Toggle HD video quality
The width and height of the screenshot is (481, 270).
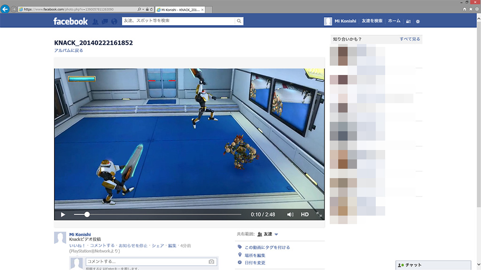tap(304, 215)
